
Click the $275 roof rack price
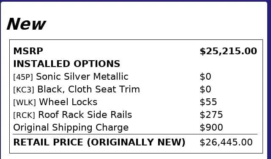click(x=211, y=115)
